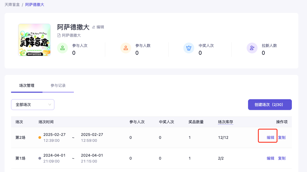The width and height of the screenshot is (307, 172).
Task: Open the 全部场次 filter dropdown
Action: point(32,105)
